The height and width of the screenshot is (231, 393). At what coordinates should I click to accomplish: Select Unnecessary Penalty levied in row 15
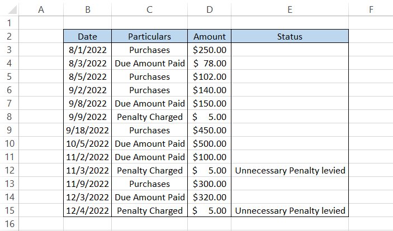tap(290, 211)
